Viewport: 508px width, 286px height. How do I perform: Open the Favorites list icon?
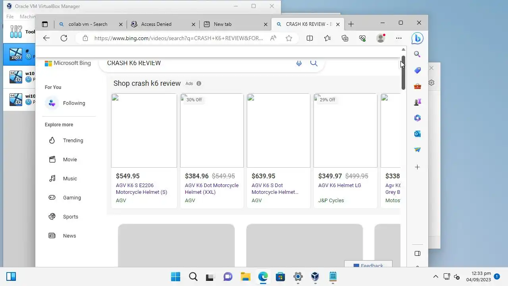[327, 38]
